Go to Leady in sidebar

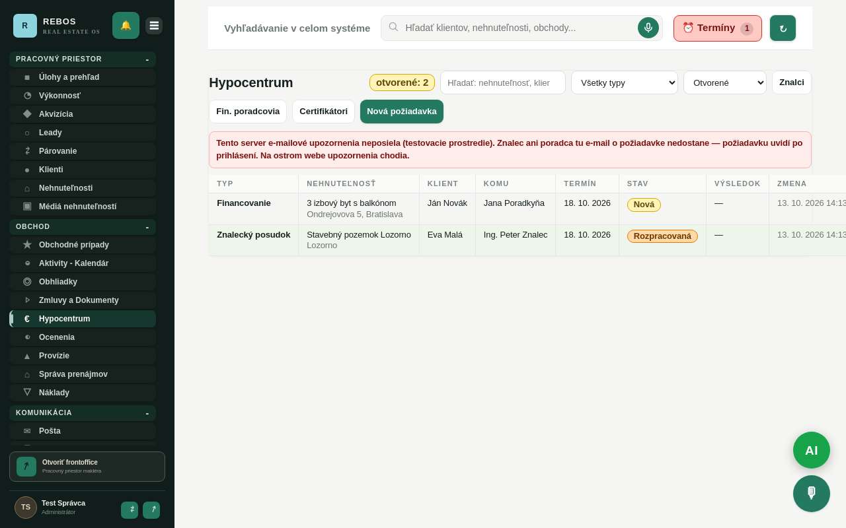pos(83,133)
